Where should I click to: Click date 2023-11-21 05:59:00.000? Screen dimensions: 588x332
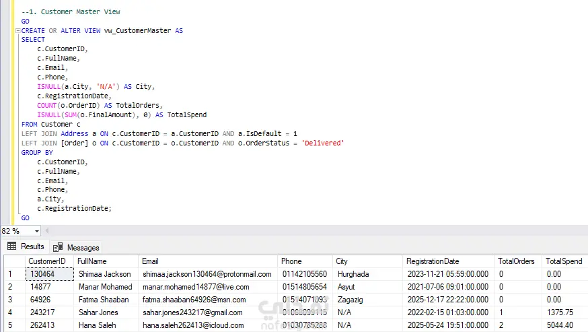point(448,274)
